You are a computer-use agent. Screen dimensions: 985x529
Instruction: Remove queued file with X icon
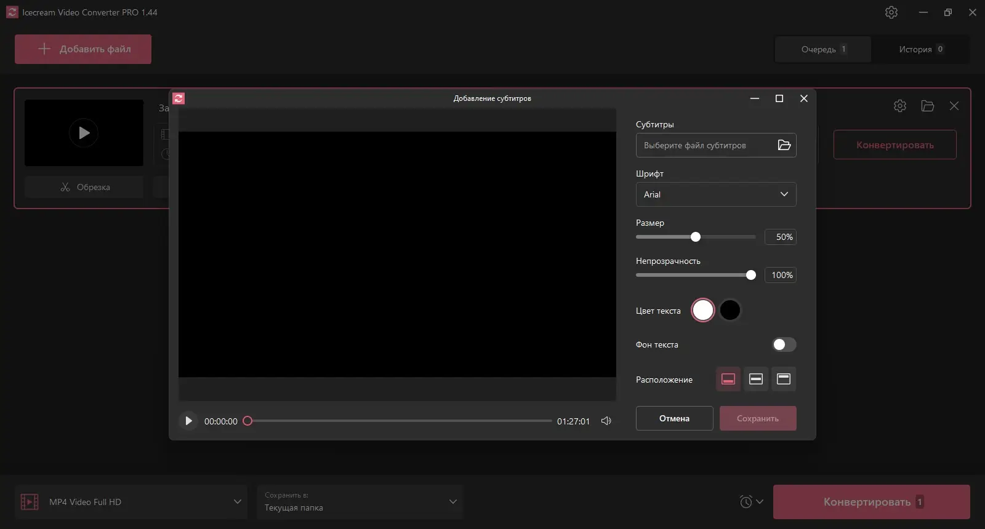pyautogui.click(x=954, y=106)
